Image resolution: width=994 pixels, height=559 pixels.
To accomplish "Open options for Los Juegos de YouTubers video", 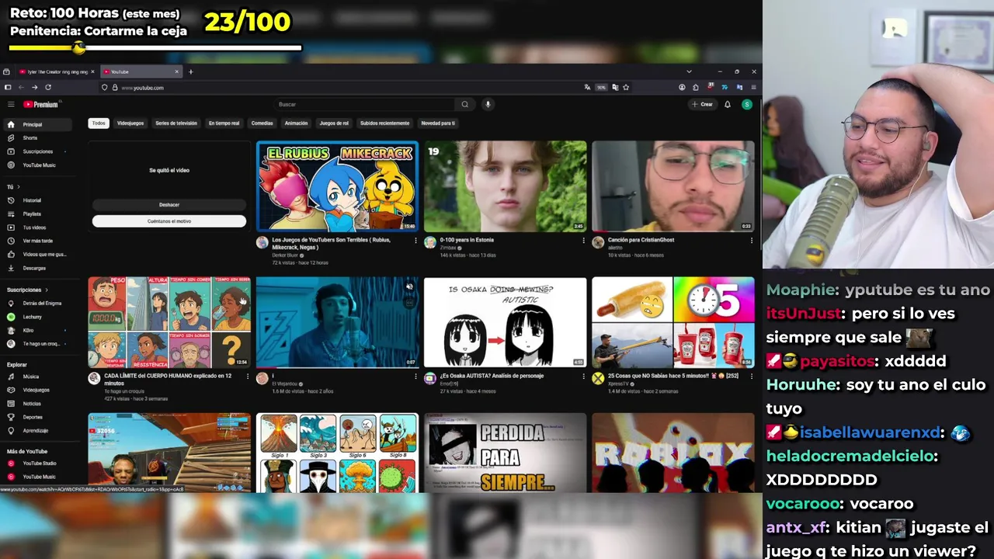I will tap(415, 240).
